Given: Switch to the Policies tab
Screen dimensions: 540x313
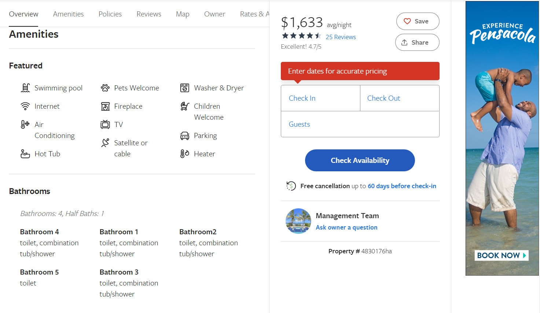Looking at the screenshot, I should click(x=110, y=14).
